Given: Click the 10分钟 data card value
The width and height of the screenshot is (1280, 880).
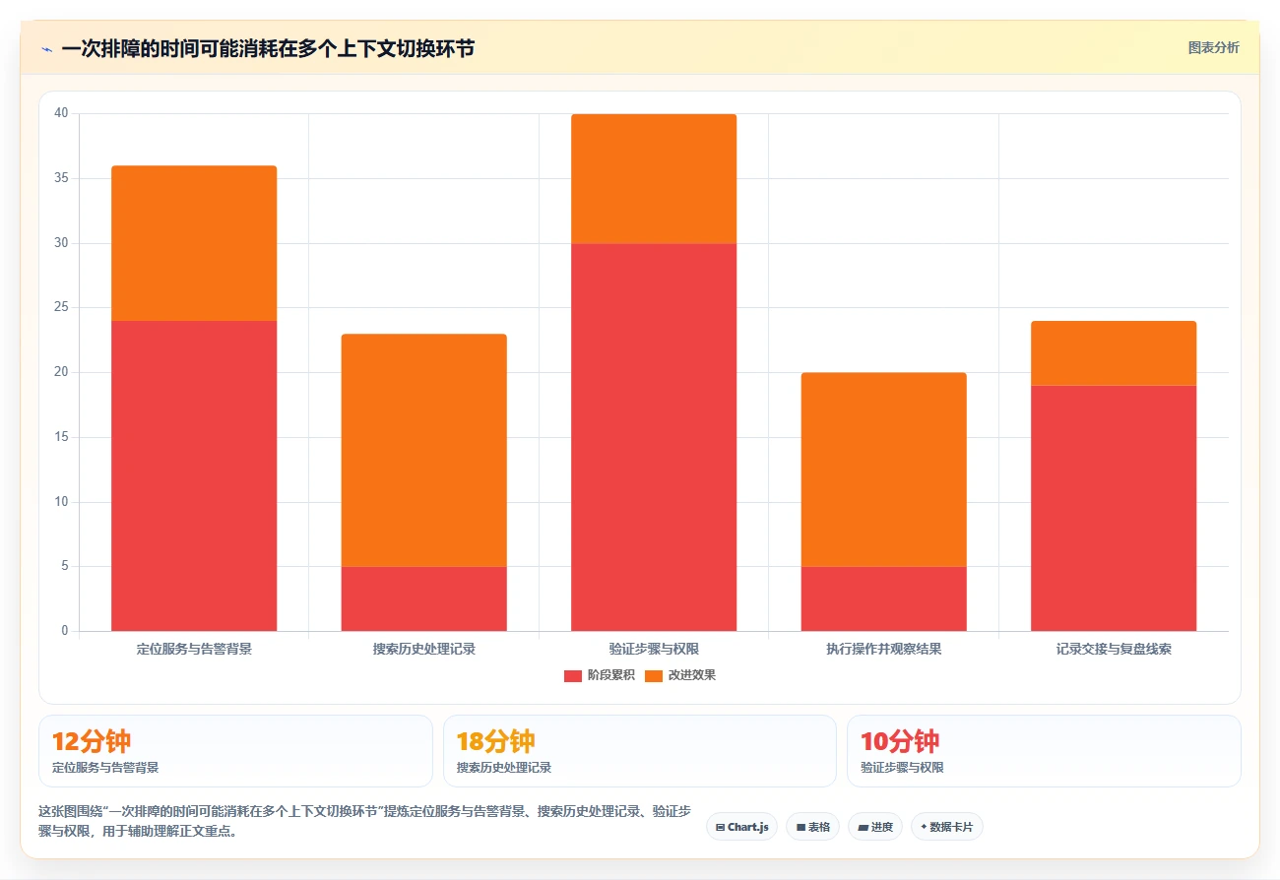Looking at the screenshot, I should [x=900, y=741].
